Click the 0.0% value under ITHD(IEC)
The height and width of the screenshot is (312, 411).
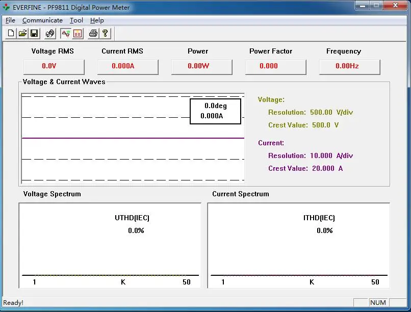(x=324, y=230)
